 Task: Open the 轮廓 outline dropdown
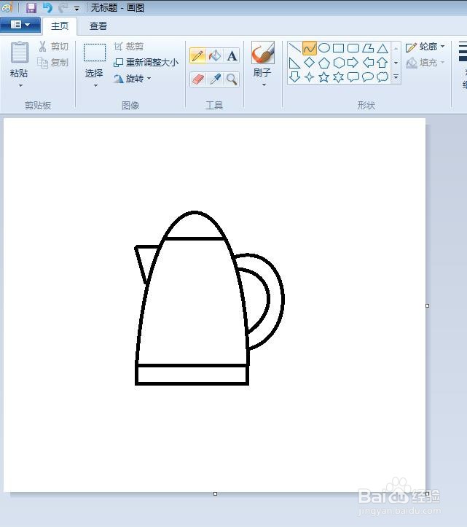coord(425,47)
